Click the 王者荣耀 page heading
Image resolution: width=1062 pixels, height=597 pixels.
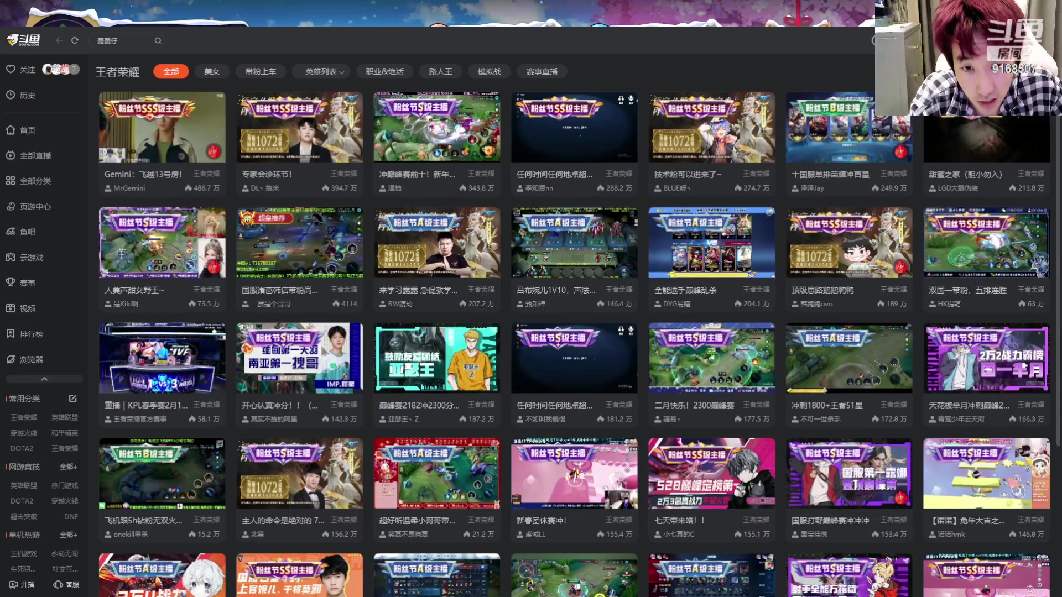[117, 72]
